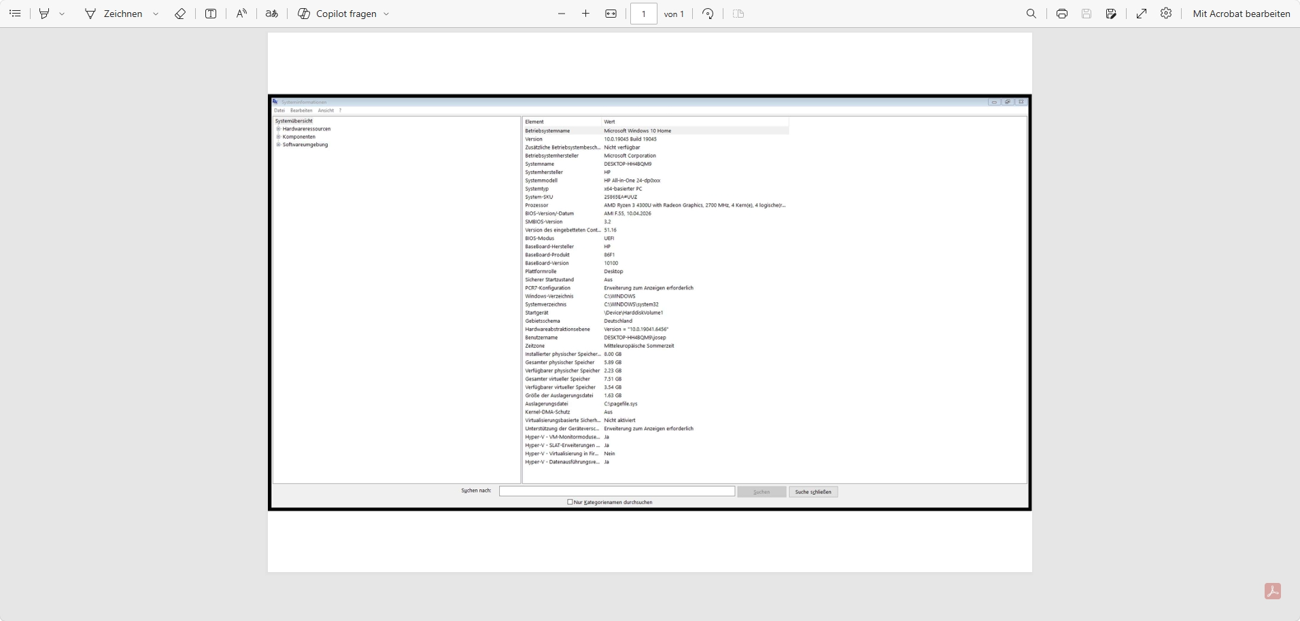Open the table of contents sidebar
1300x621 pixels.
coord(15,14)
